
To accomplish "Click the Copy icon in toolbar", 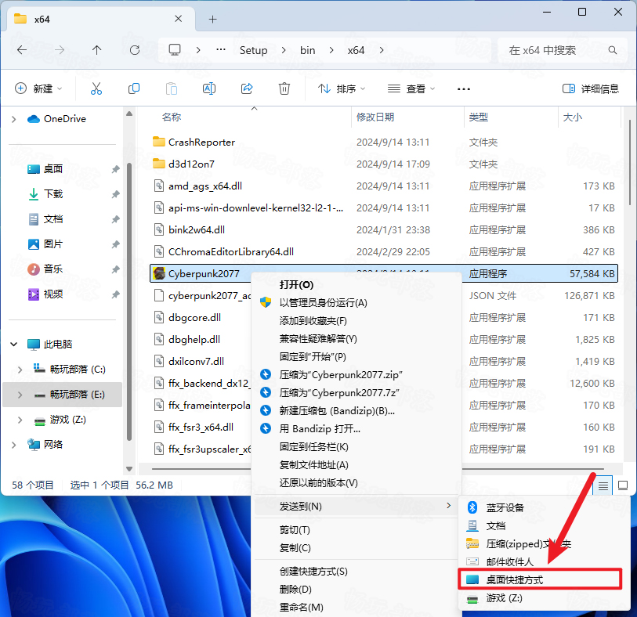I will (134, 88).
